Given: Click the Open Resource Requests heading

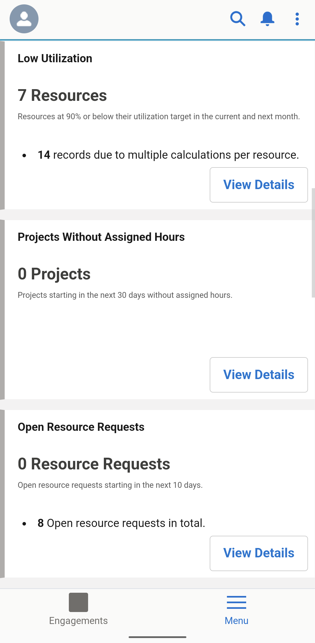Looking at the screenshot, I should click(81, 427).
